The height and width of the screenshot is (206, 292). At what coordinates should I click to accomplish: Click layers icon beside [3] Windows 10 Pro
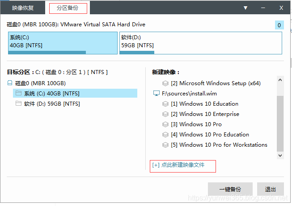click(x=165, y=124)
